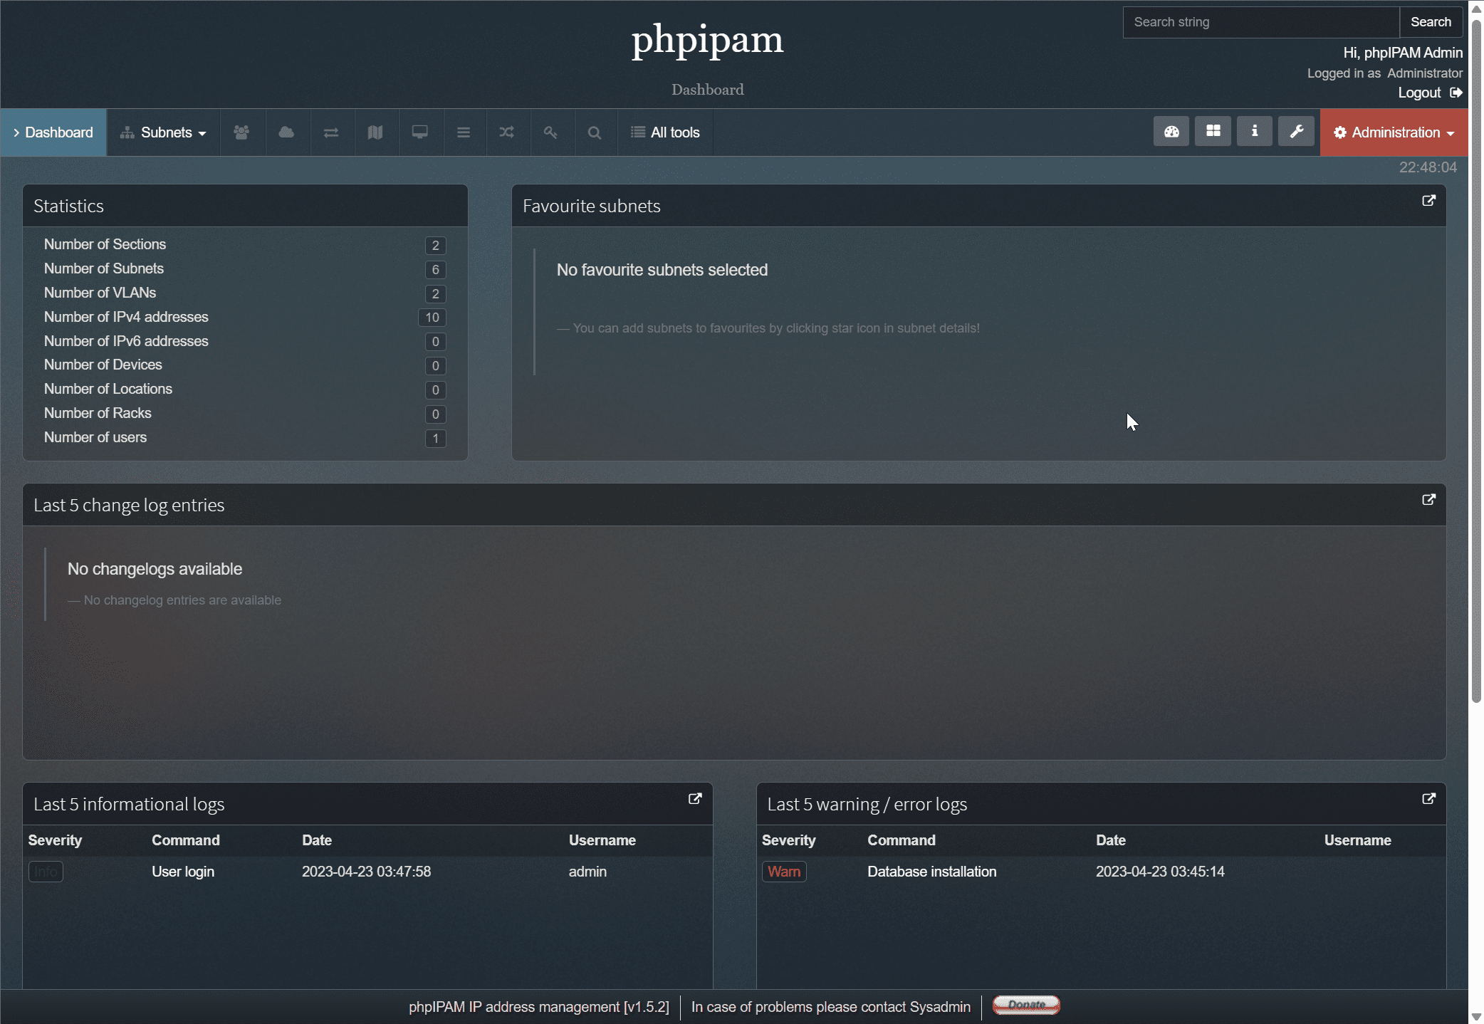
Task: Select the exchange arrows toolbar icon
Action: (331, 132)
